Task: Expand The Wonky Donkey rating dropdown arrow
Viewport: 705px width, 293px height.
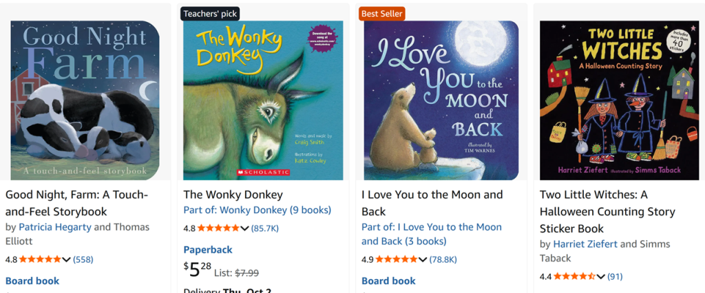Action: pos(244,228)
